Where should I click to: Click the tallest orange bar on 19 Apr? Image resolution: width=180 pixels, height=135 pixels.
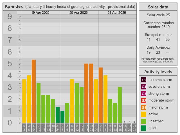(34, 91)
